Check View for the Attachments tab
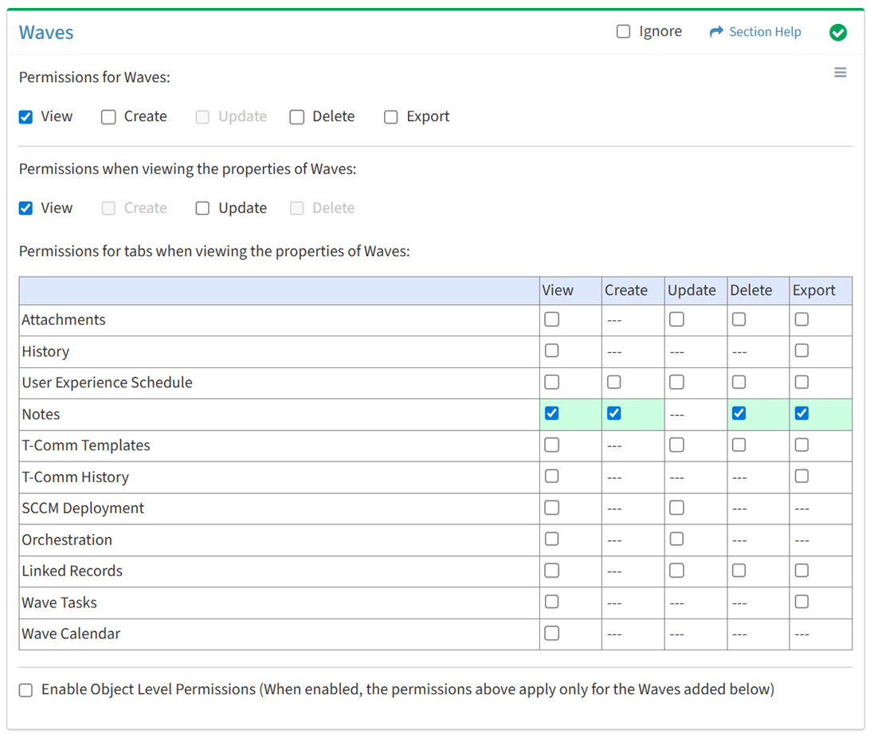This screenshot has width=870, height=734. coord(551,320)
